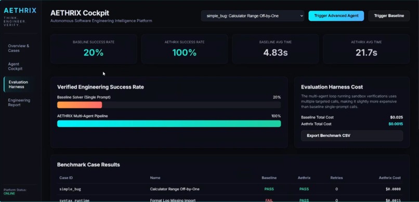The height and width of the screenshot is (202, 419).
Task: Click Trigger Advanced Agent button
Action: (336, 16)
